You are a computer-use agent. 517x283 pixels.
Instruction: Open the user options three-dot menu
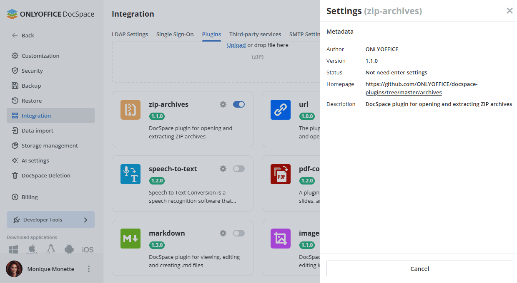pyautogui.click(x=88, y=269)
